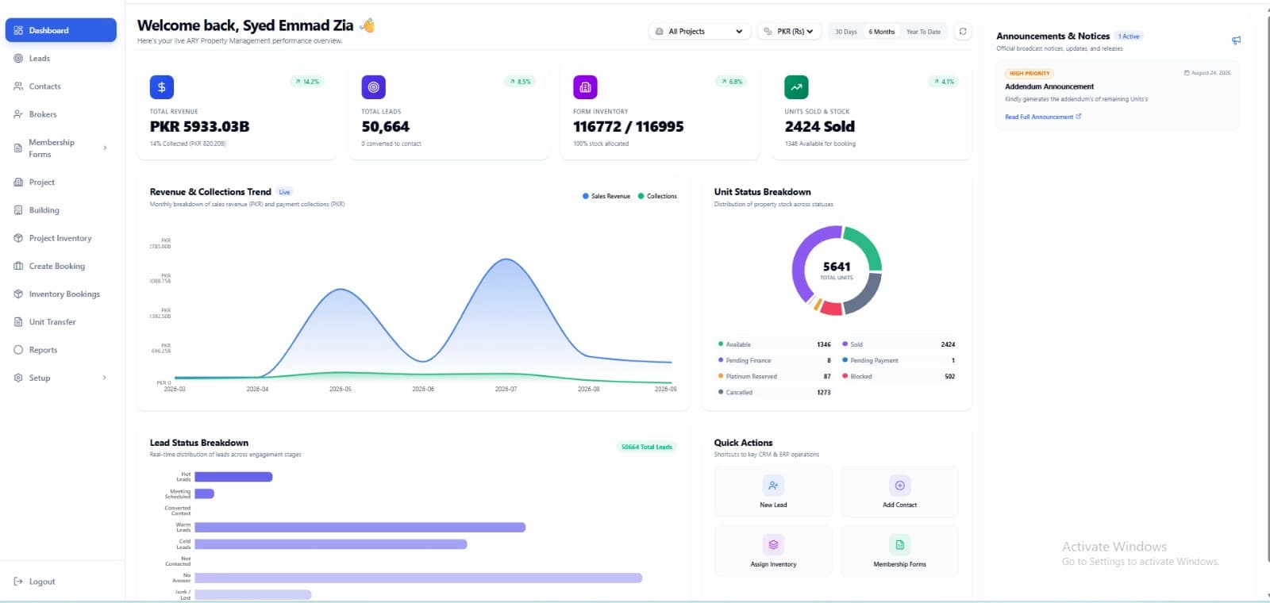Click the Unit Transfer sidebar icon
The image size is (1270, 603).
18,322
